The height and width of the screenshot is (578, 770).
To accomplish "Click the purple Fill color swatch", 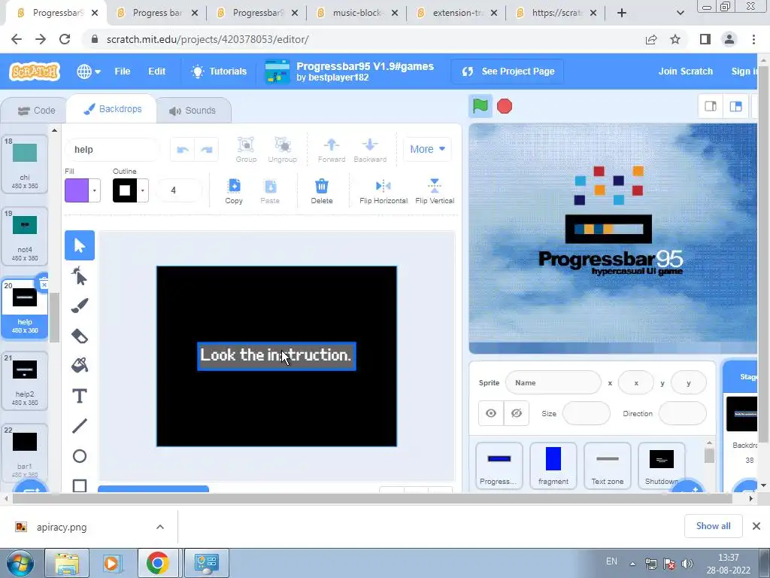I will point(77,190).
